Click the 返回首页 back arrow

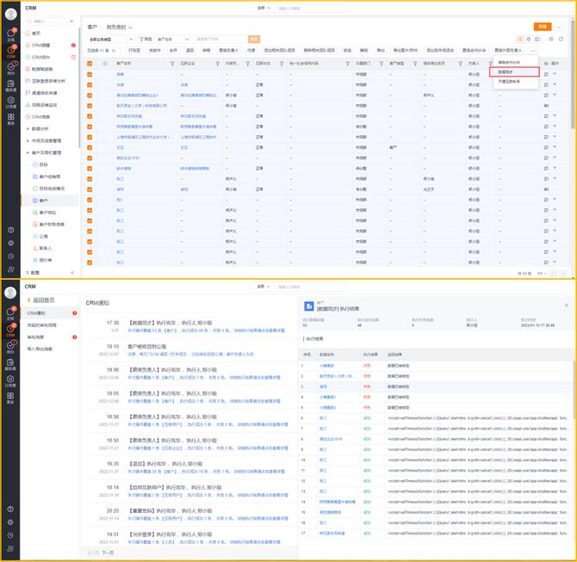[28, 300]
